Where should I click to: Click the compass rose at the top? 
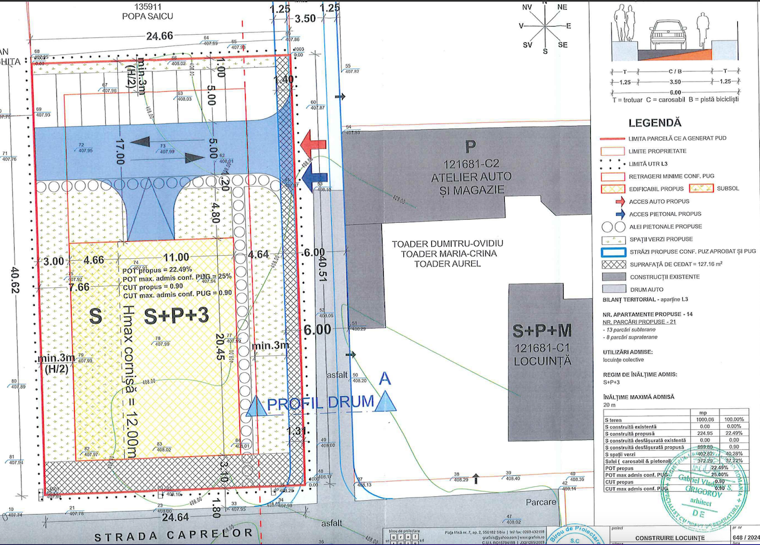tap(544, 26)
